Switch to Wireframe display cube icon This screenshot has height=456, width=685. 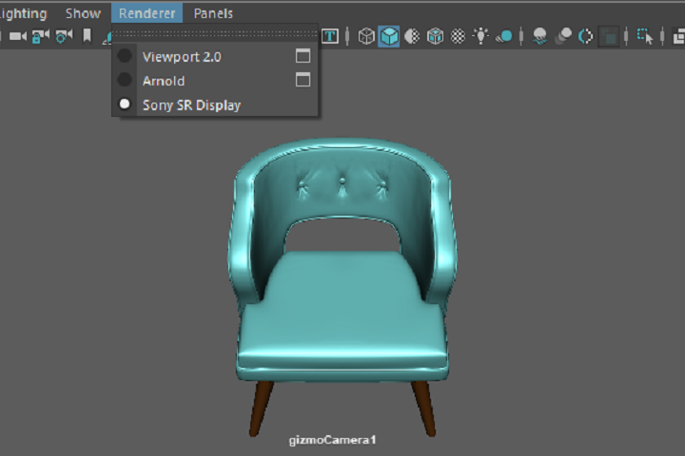[x=366, y=36]
